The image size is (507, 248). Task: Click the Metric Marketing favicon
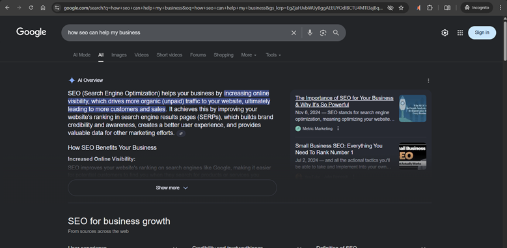(x=298, y=129)
